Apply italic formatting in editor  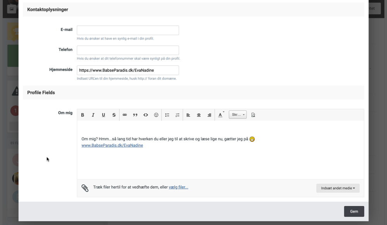tap(93, 115)
